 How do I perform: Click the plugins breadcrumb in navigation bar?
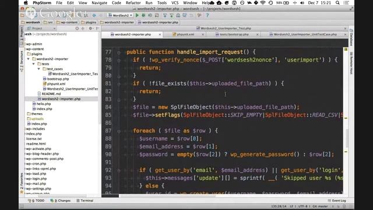tap(89, 22)
